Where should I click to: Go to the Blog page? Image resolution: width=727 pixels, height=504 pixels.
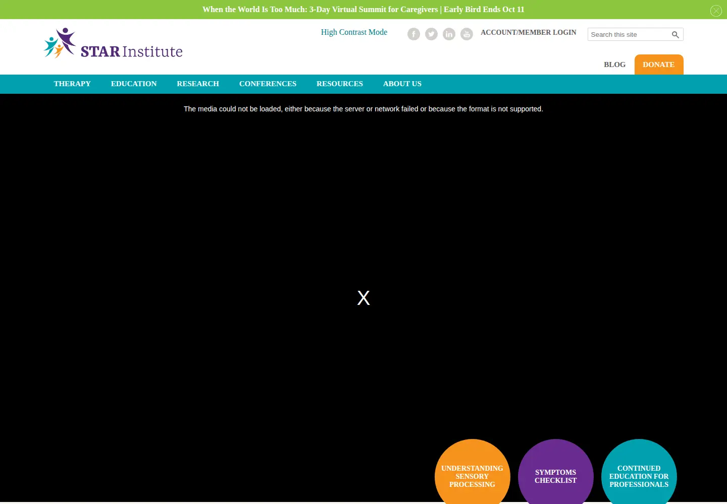[x=614, y=65]
